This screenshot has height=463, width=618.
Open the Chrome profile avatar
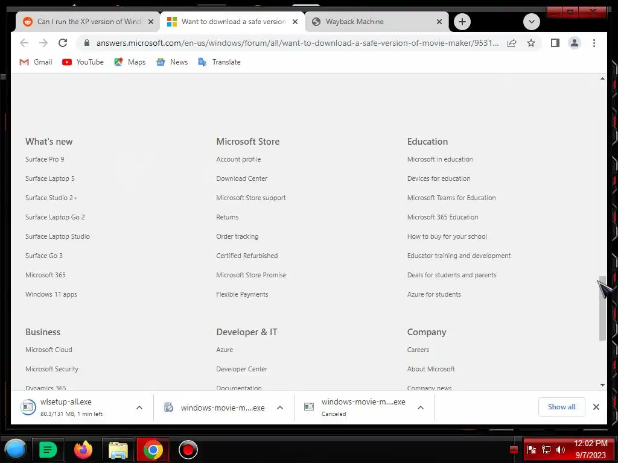[x=575, y=43]
